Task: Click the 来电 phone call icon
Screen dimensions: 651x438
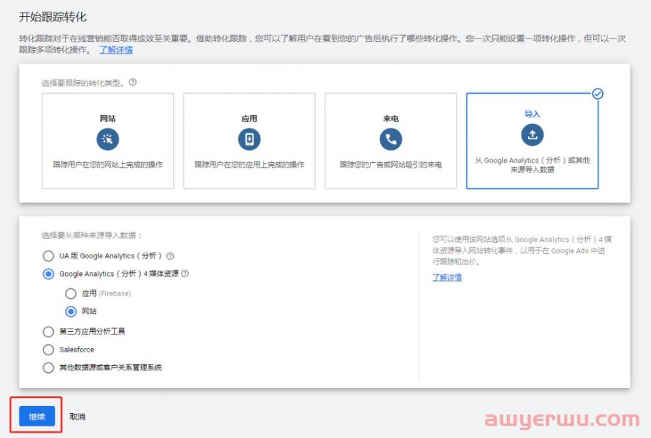Action: tap(391, 139)
